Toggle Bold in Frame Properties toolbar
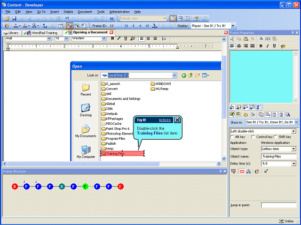Viewport: 301px width, 225px height. [261, 46]
